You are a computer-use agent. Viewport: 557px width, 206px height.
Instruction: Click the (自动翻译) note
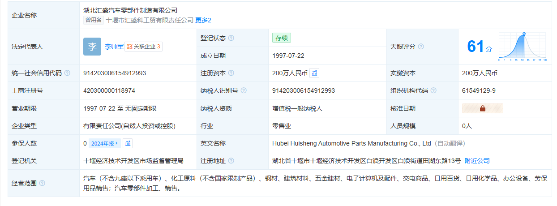coord(450,143)
